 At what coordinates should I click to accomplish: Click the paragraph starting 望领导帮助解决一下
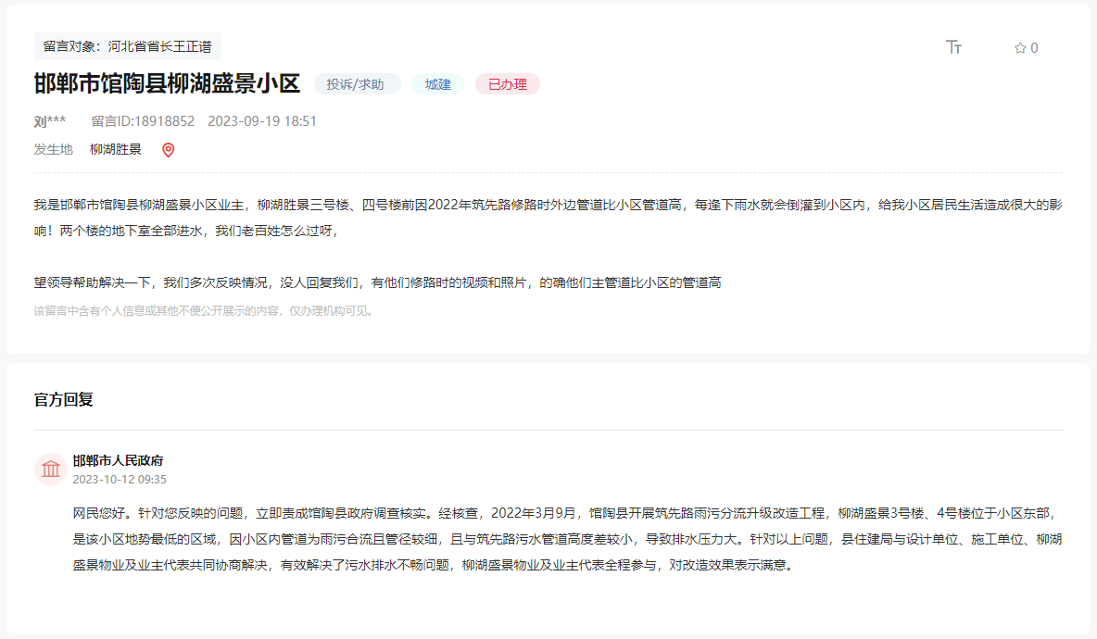(378, 282)
